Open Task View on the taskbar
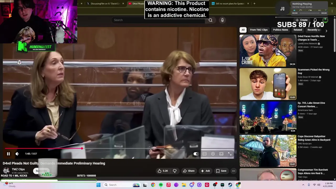Screen dimensions: 336x189 tap(145, 185)
